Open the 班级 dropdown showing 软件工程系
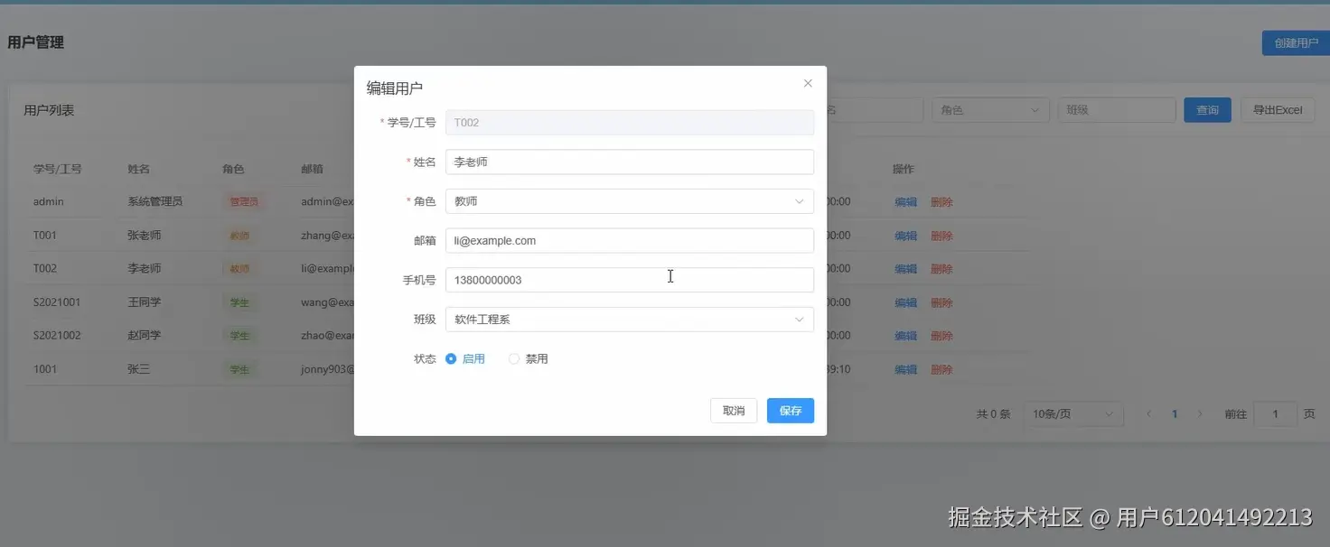Screen dimensions: 1330x547 pyautogui.click(x=629, y=319)
